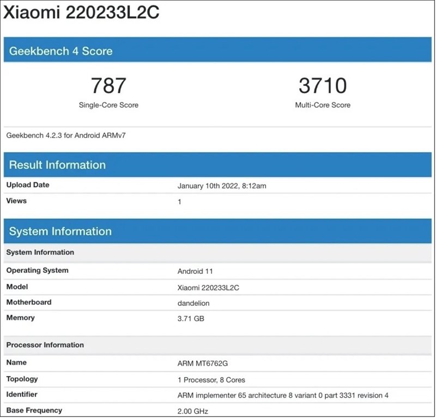Click the Memory label
The height and width of the screenshot is (418, 436).
(x=21, y=318)
